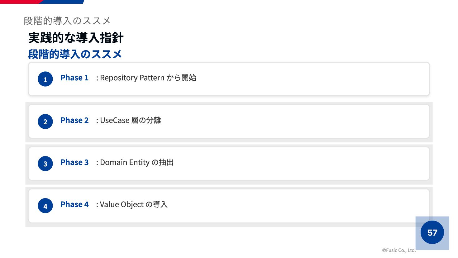Click the 実践的な導入指針 heading
Viewport: 458px width, 258px height.
(x=76, y=38)
